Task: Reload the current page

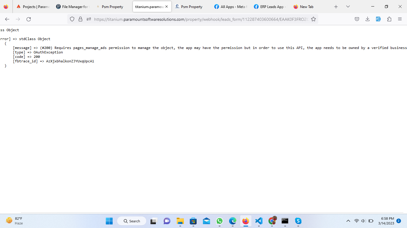Action: pyautogui.click(x=29, y=19)
